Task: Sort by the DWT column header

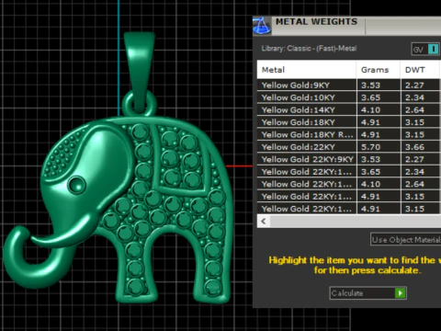Action: pyautogui.click(x=420, y=70)
